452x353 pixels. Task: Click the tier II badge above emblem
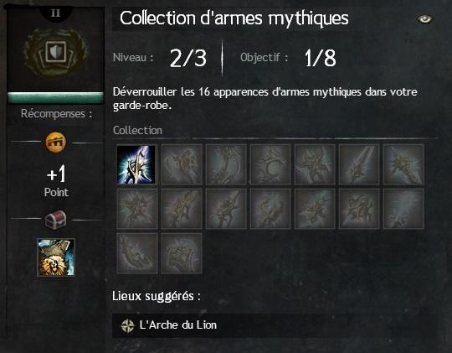(55, 13)
